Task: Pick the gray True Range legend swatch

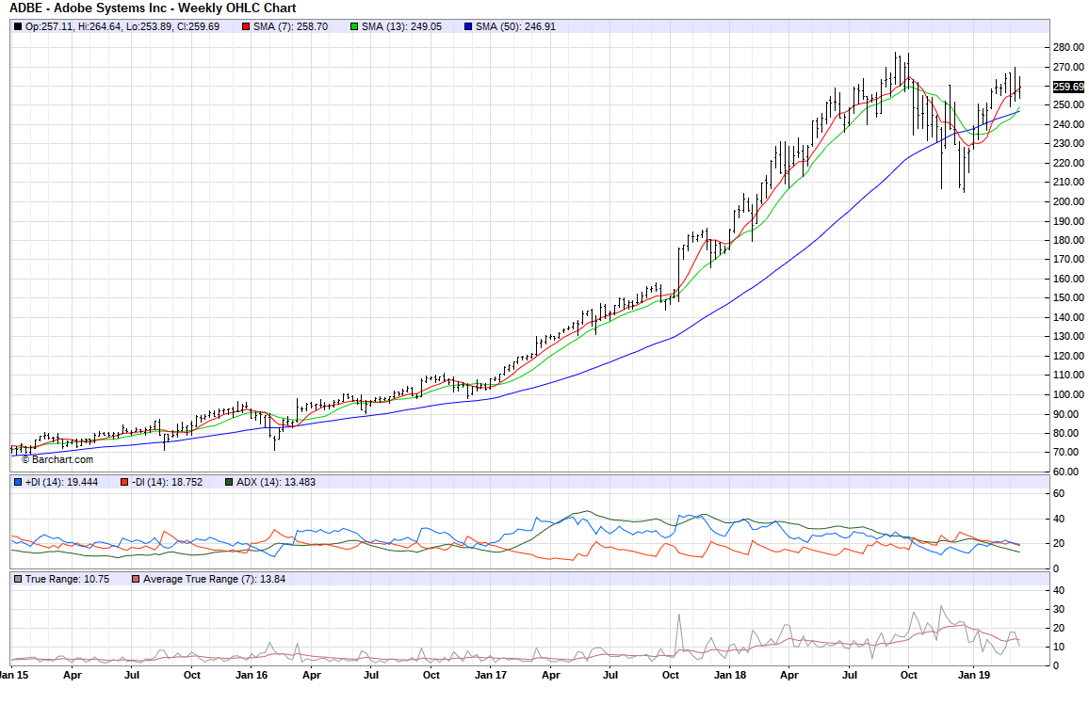Action: pos(18,579)
